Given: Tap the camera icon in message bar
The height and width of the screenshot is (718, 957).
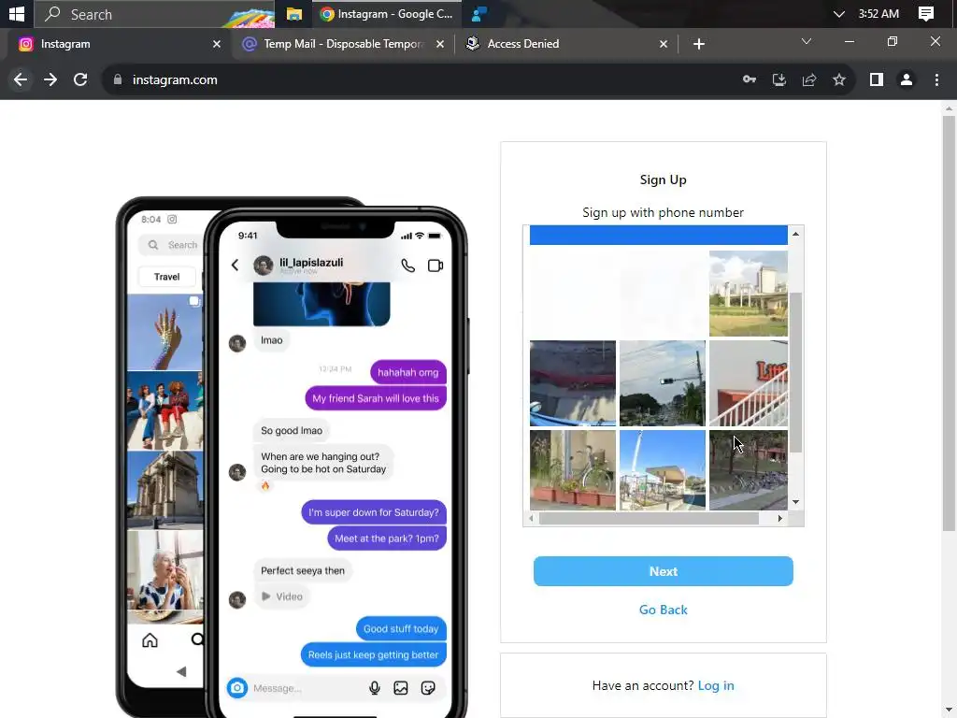Looking at the screenshot, I should pos(236,688).
